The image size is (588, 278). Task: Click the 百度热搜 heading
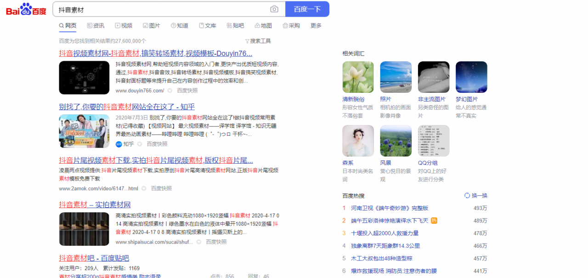353,195
